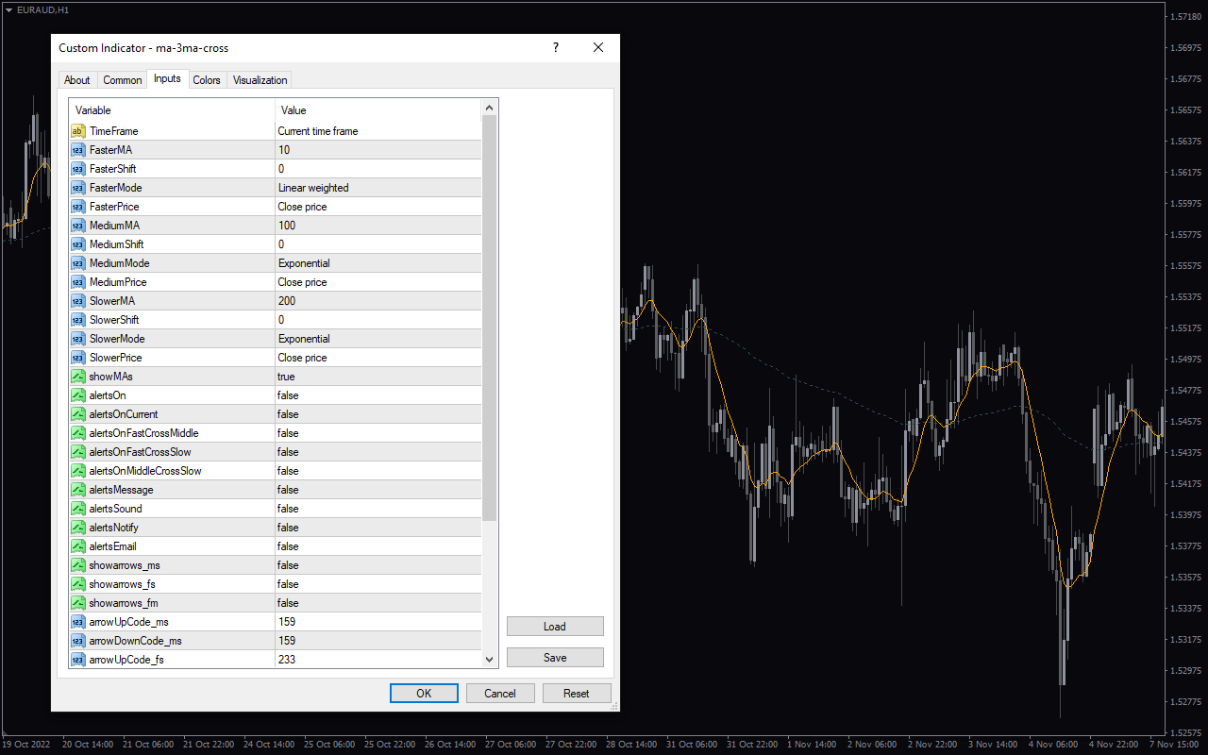Click the inputs list scroll-down arrow

(489, 660)
